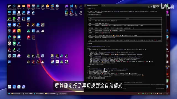The width and height of the screenshot is (177, 99).
Task: Open the red yd app desktop icon
Action: click(x=28, y=7)
